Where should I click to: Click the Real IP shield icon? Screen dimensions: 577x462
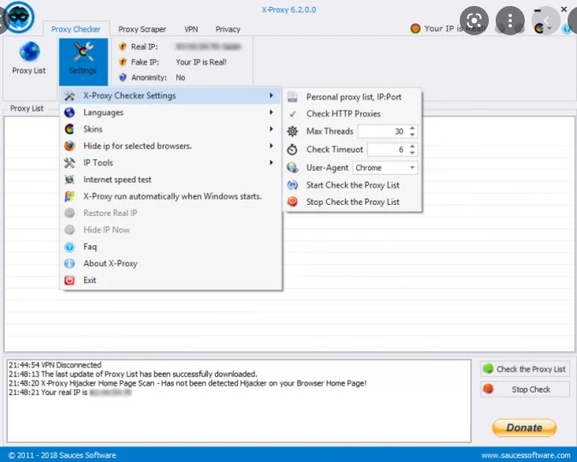pos(122,47)
